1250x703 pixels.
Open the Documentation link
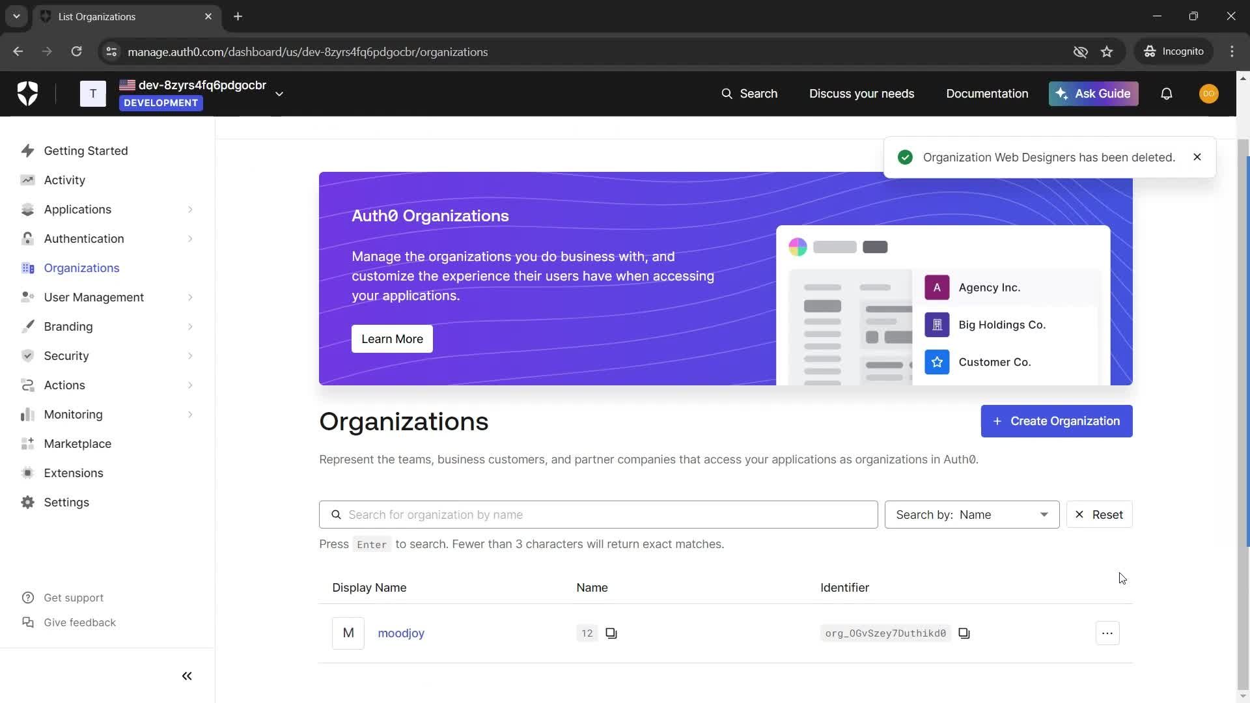tap(987, 94)
